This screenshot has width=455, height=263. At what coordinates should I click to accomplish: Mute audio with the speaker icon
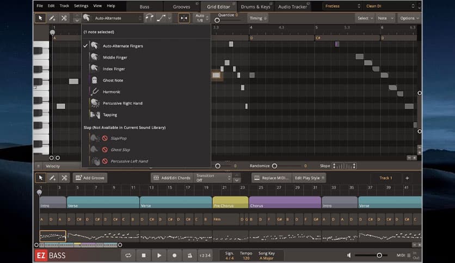[x=349, y=255]
